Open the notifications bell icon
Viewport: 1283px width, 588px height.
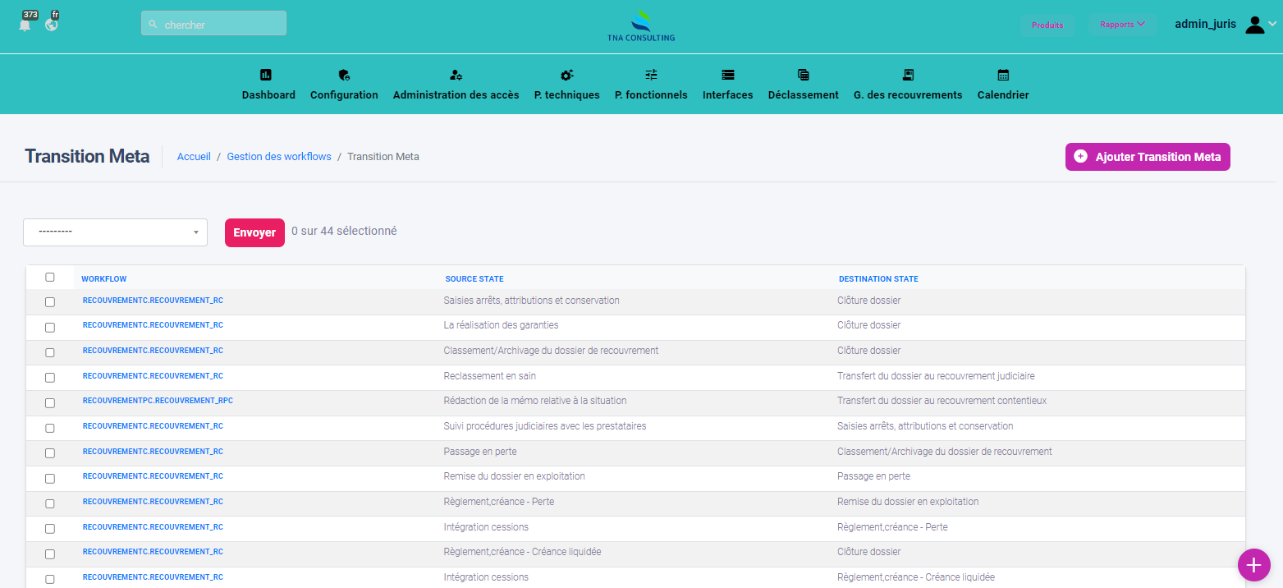coord(25,25)
